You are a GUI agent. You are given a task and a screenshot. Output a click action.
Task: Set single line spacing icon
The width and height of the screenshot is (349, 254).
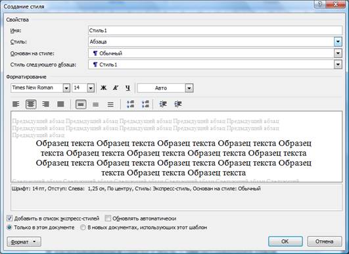click(81, 104)
